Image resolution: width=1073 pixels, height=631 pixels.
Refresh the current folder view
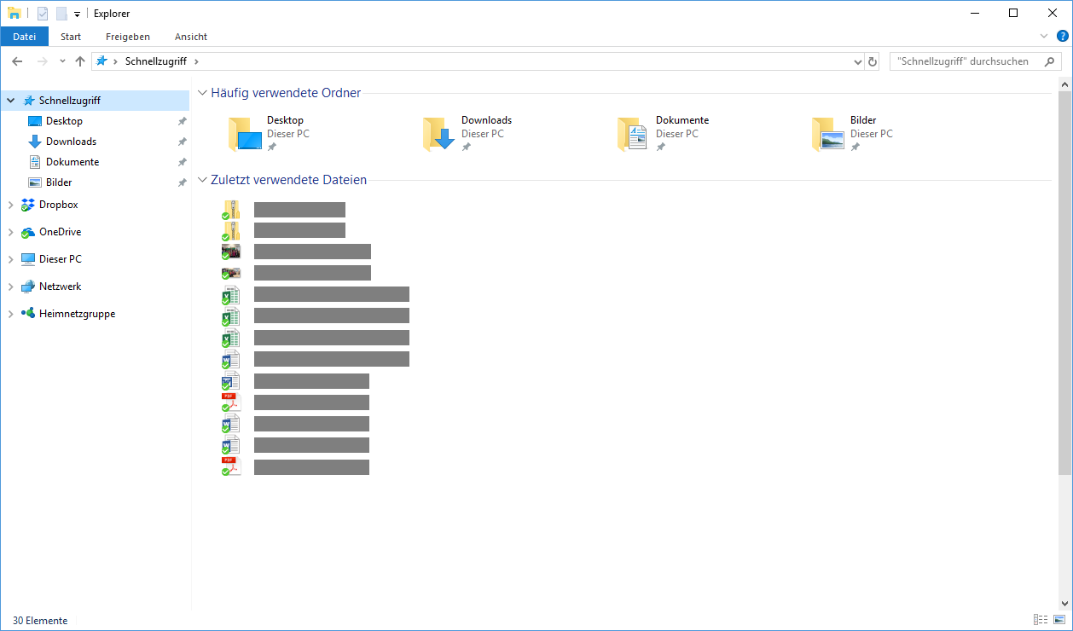872,61
